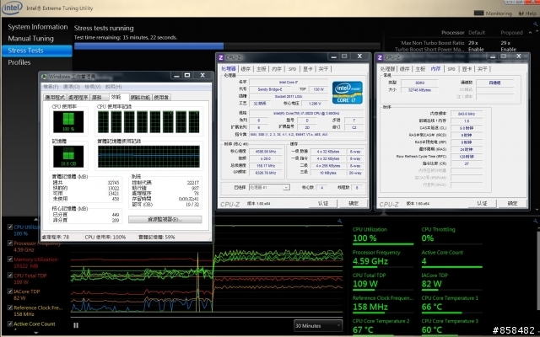Open the Task Manager 檢視(V) menu
Viewport: 540px width, 337px height.
93,87
